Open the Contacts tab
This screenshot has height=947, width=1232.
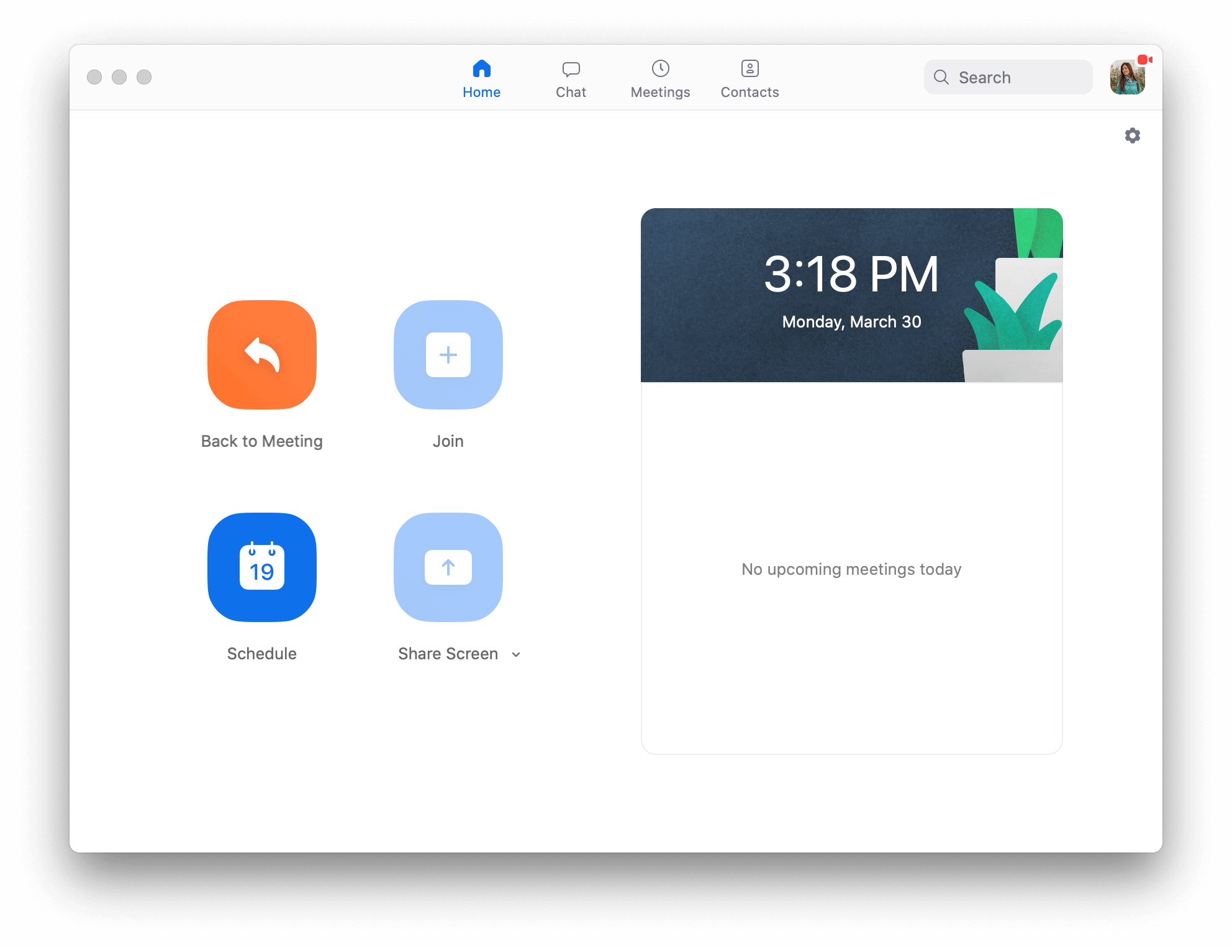tap(750, 76)
